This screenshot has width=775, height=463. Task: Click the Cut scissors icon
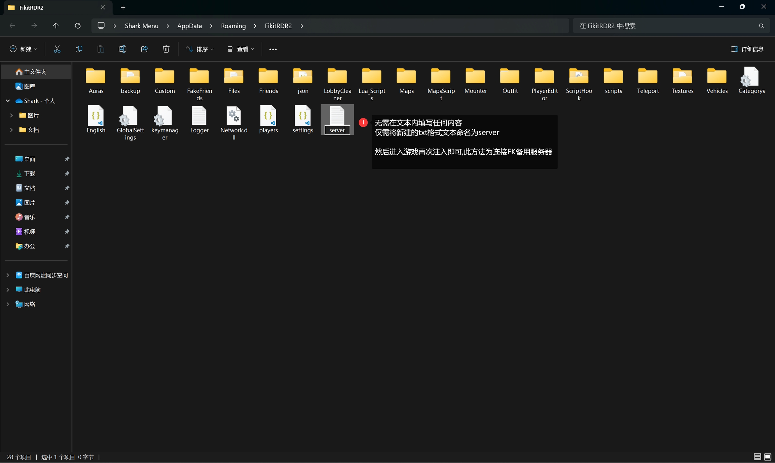pos(57,49)
